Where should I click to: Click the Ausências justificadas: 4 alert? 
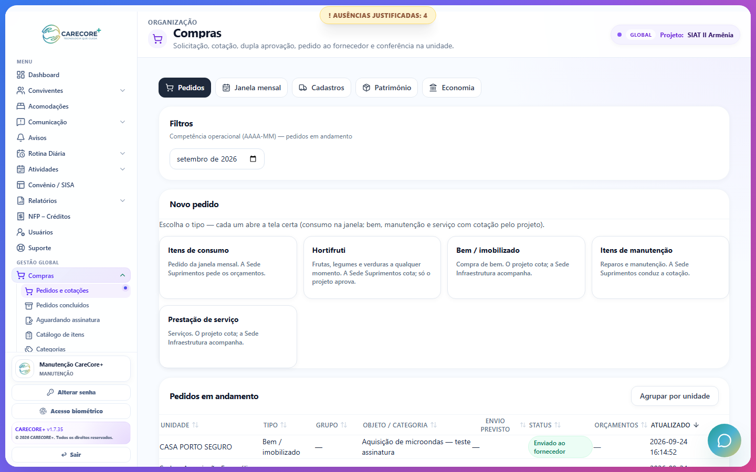click(378, 15)
